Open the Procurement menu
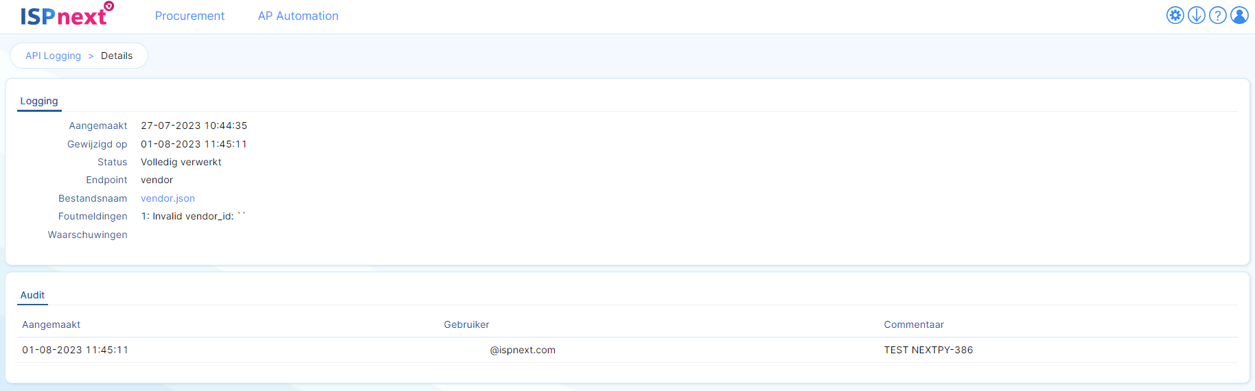This screenshot has height=391, width=1255. pos(189,16)
